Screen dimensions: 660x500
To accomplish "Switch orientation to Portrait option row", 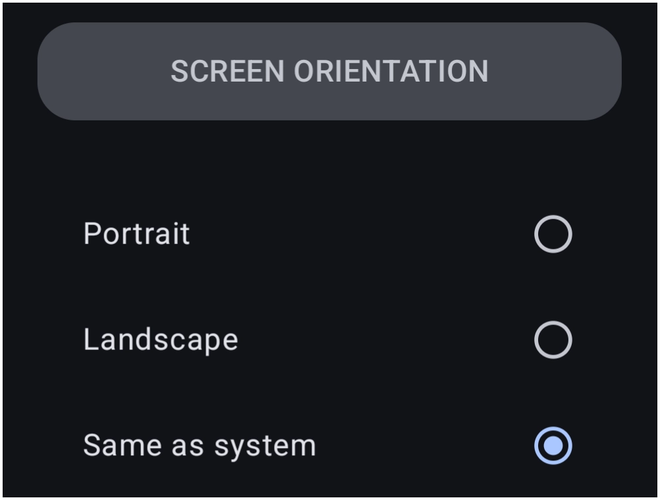I will [329, 234].
